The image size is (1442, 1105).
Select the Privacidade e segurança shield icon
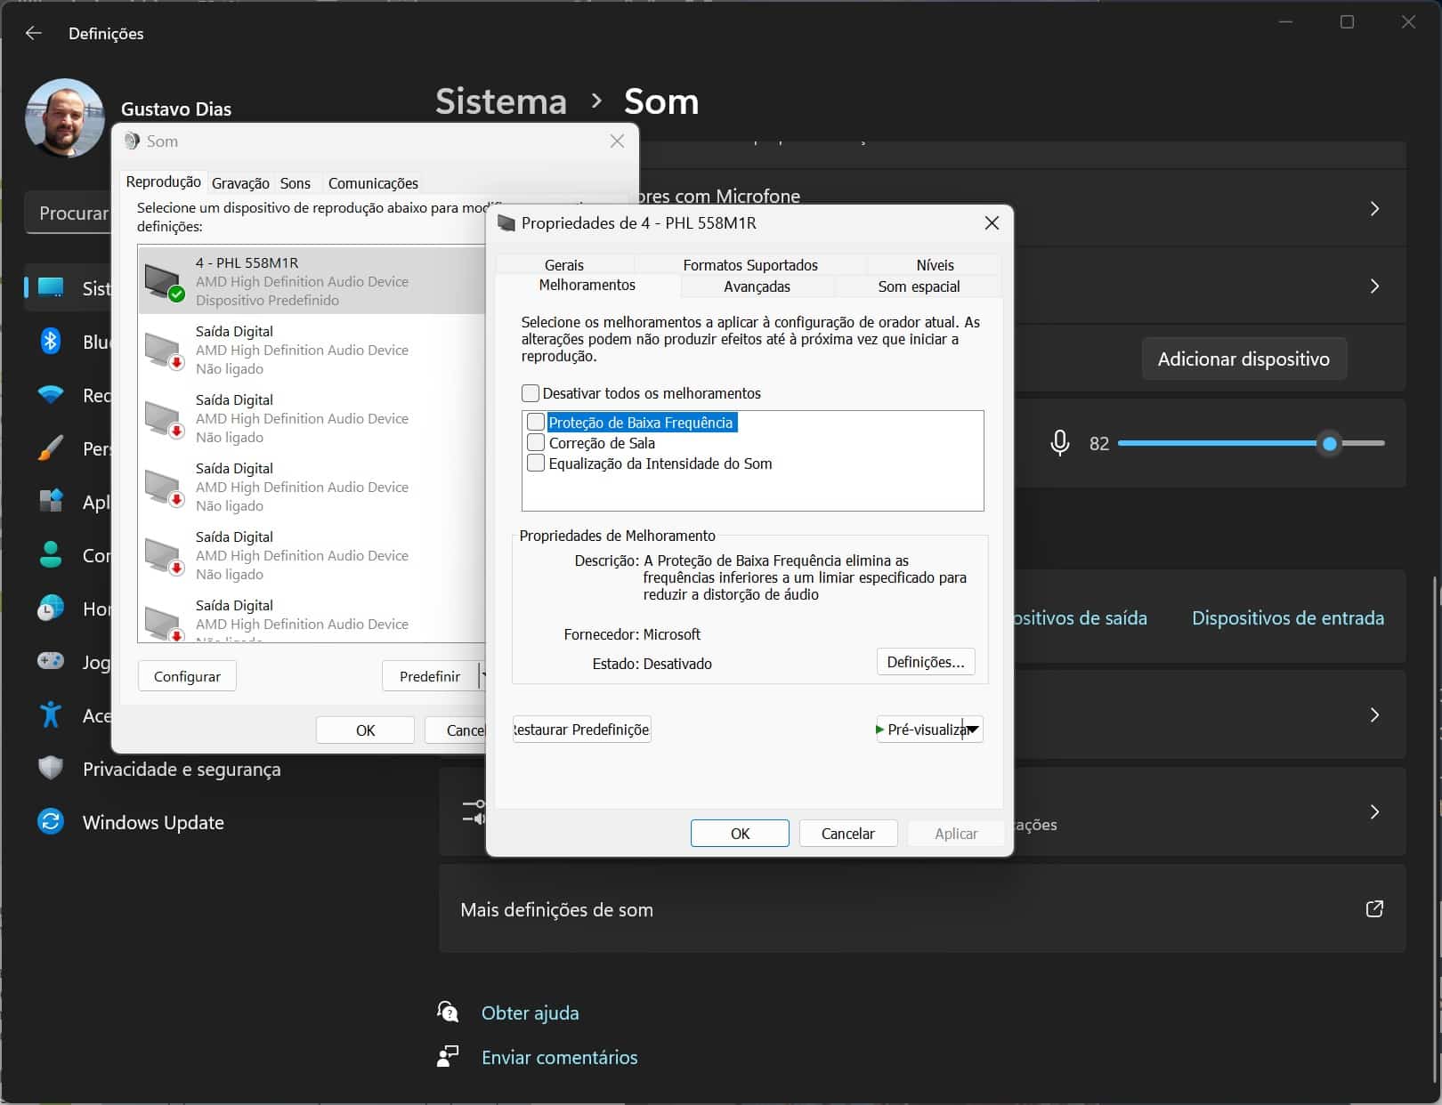pos(51,768)
